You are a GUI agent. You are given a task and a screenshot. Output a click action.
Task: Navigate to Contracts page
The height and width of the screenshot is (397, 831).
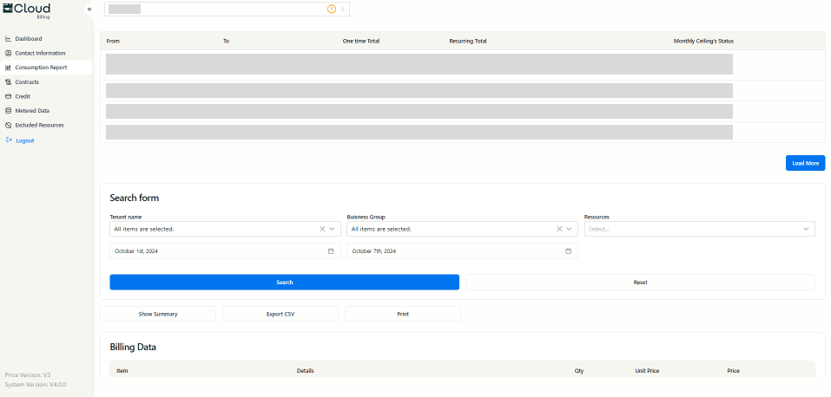click(27, 82)
